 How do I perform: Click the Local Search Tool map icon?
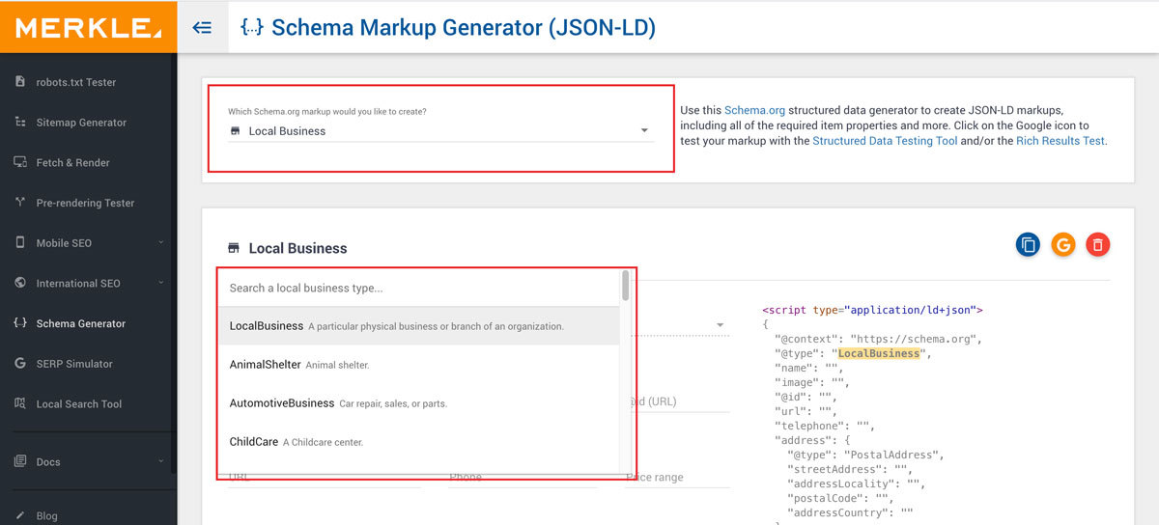(19, 403)
